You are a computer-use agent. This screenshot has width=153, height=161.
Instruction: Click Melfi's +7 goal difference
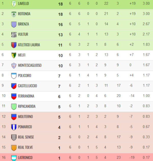[x=132, y=55]
